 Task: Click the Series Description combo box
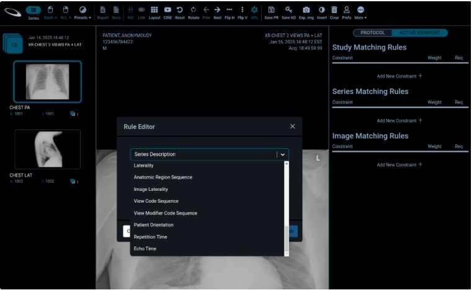[209, 154]
